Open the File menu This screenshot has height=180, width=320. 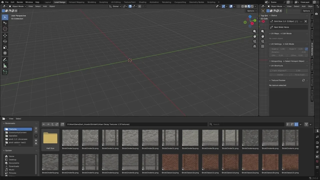point(7,2)
